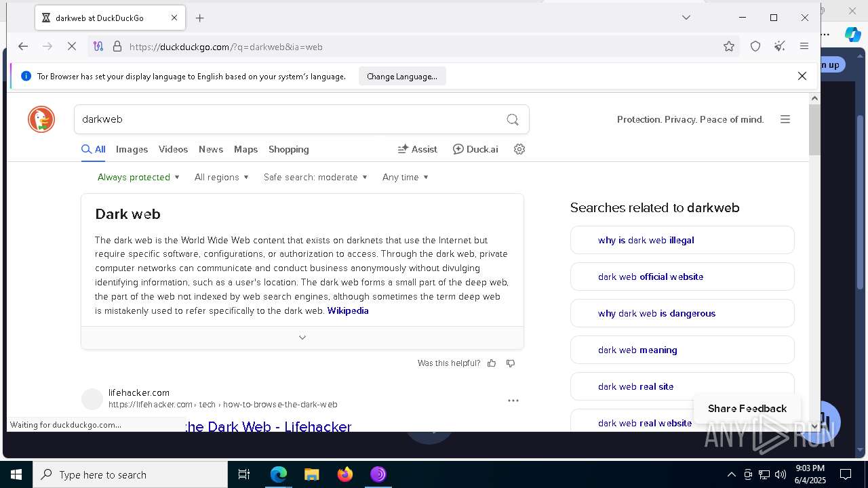Click the back navigation arrow

23,47
